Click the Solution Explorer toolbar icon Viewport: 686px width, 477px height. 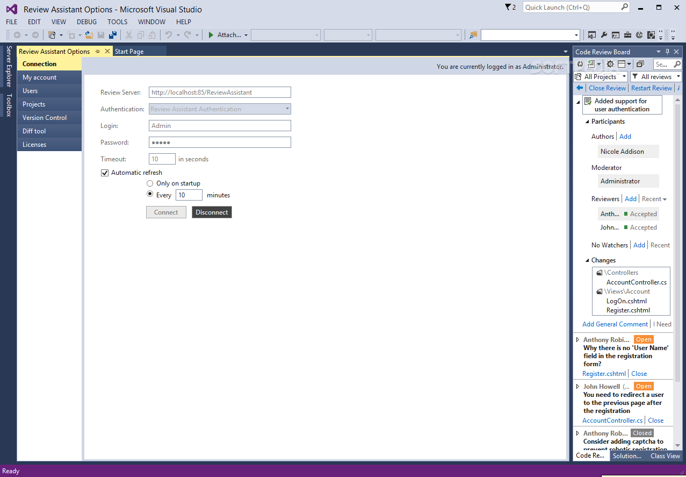click(x=591, y=35)
